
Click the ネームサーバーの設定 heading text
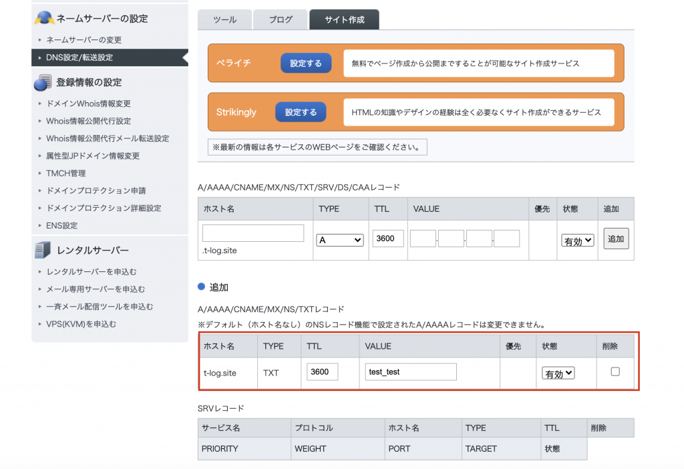pos(102,18)
